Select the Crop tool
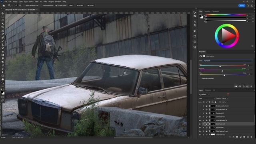This screenshot has width=256, height=144. 3,27
